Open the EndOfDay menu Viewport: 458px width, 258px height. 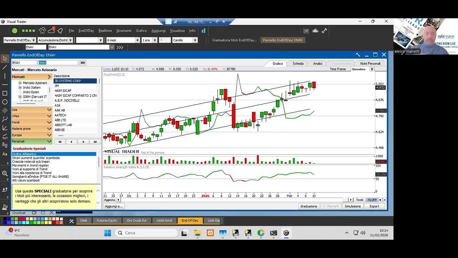(86, 31)
